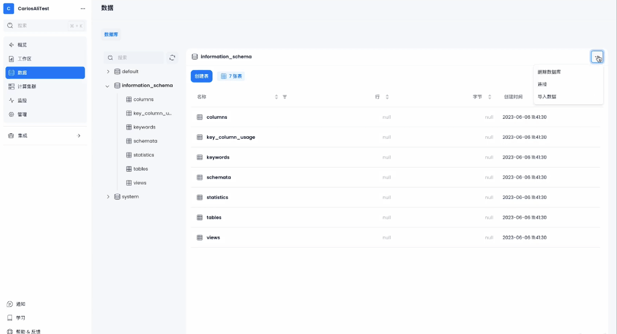Screen dimensions: 617x334
Task: Click the 数据 page title
Action: [x=107, y=8]
